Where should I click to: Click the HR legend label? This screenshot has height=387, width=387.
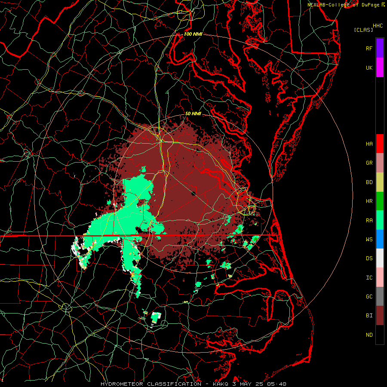[x=369, y=201]
